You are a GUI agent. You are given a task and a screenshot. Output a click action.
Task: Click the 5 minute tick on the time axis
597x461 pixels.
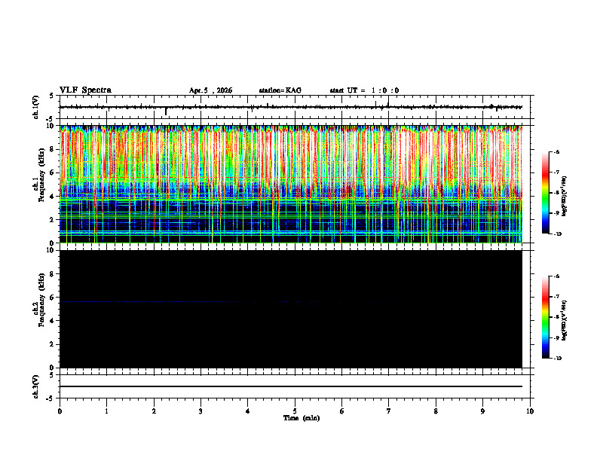(x=295, y=411)
